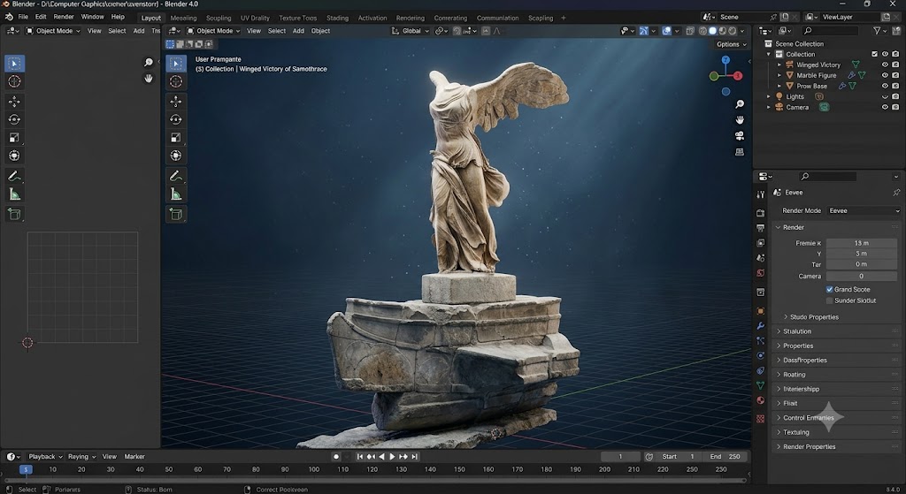The width and height of the screenshot is (906, 494).
Task: Open the Tool properties tab icon
Action: click(760, 194)
